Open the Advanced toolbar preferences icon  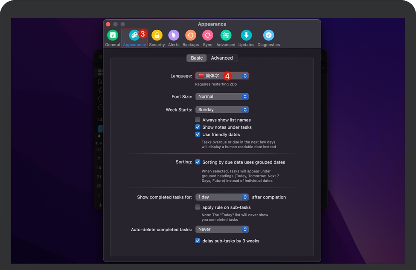[226, 36]
